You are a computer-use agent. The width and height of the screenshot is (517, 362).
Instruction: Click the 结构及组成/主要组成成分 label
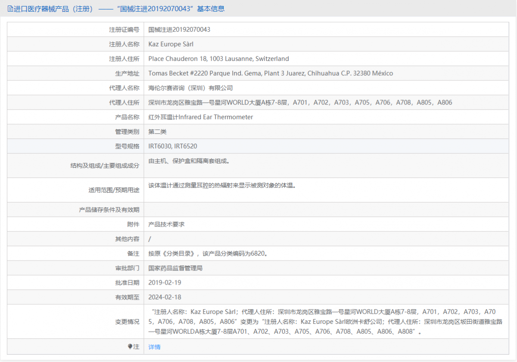[105, 166]
